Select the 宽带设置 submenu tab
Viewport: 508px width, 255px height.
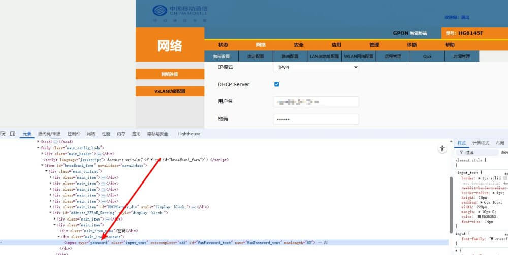point(221,56)
